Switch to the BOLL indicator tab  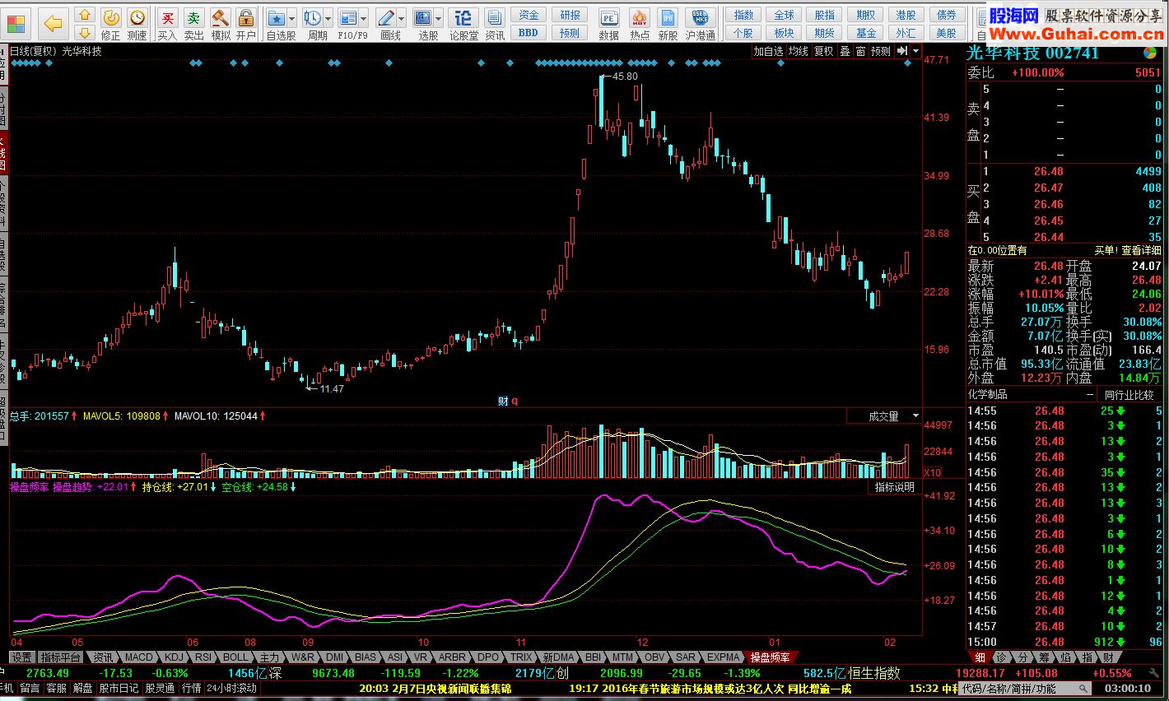[235, 657]
